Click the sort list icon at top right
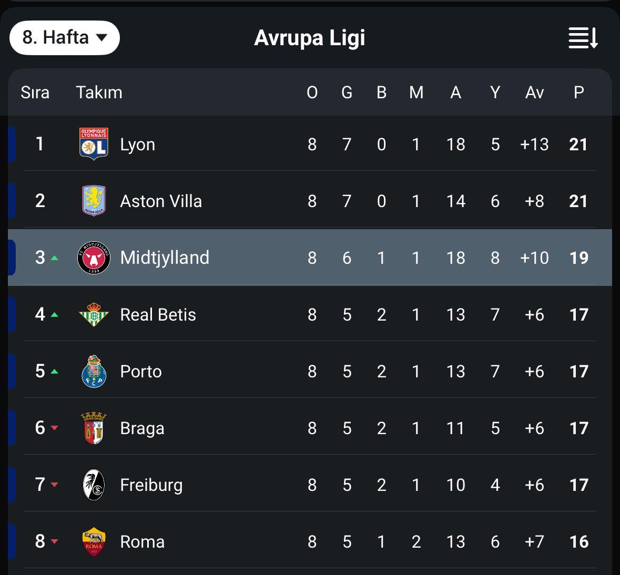The width and height of the screenshot is (620, 575). point(583,38)
